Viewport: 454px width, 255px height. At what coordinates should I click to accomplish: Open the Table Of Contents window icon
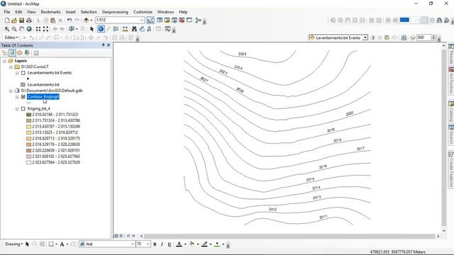160,21
